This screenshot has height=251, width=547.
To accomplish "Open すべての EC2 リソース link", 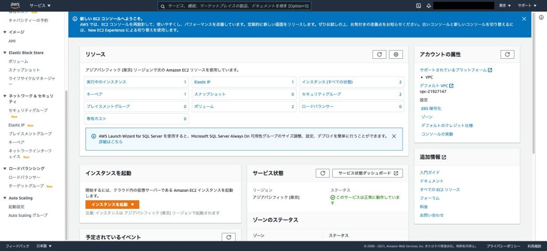I will click(440, 190).
